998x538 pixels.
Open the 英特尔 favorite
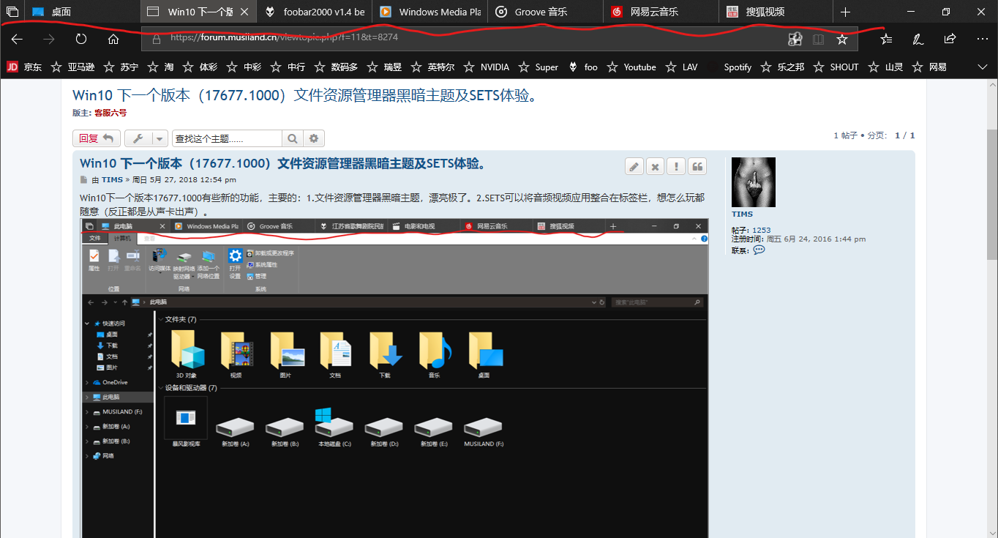pyautogui.click(x=432, y=67)
